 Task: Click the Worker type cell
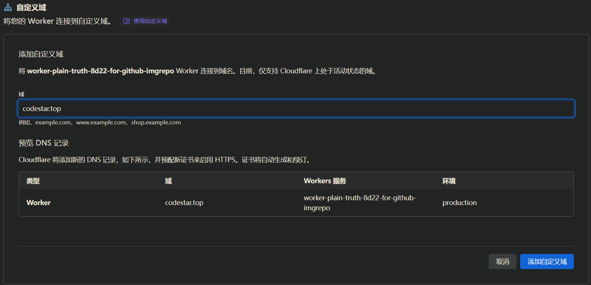click(x=39, y=202)
